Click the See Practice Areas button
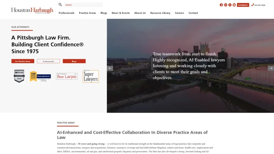The width and height of the screenshot is (274, 154). tap(23, 61)
